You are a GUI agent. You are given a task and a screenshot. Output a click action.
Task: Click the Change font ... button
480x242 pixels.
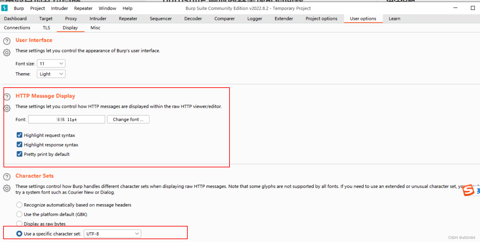click(128, 120)
